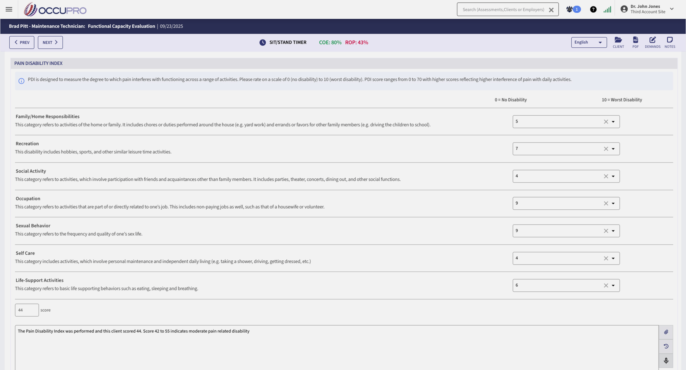Clear the Family/Home Responsibilities rating
Image resolution: width=686 pixels, height=370 pixels.
pyautogui.click(x=606, y=122)
